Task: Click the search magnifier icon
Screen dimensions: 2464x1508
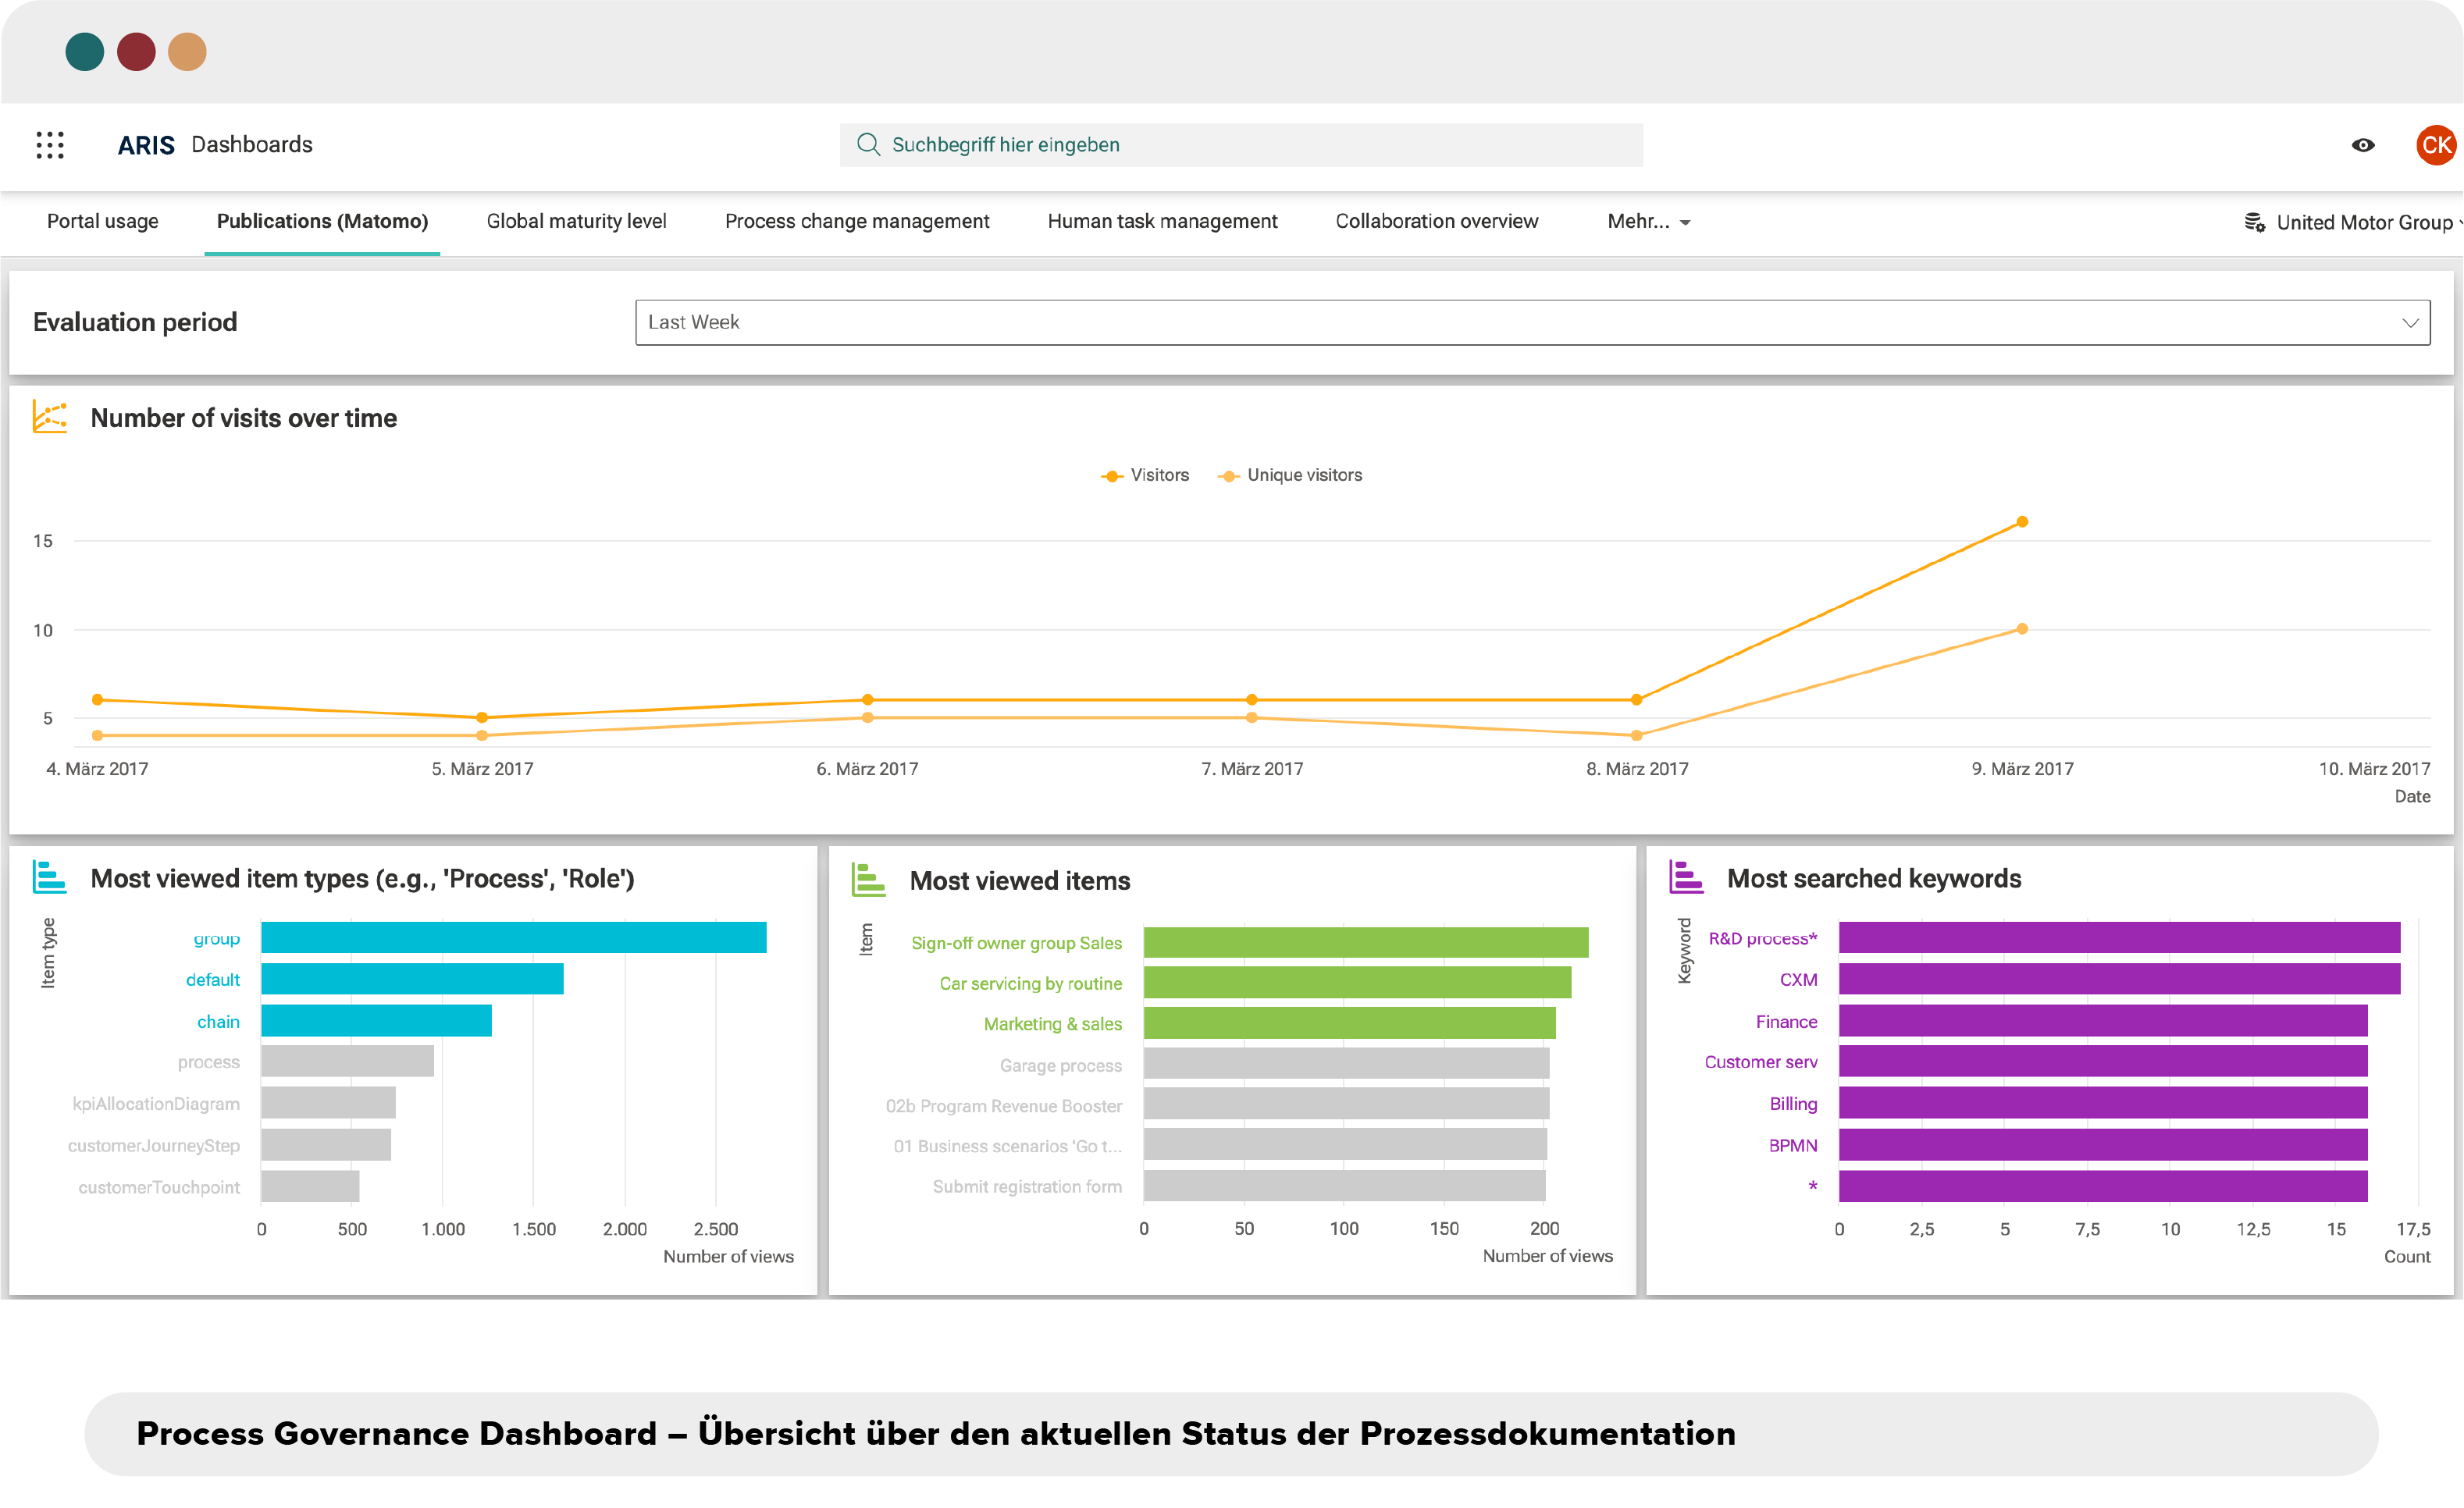Action: tap(868, 145)
